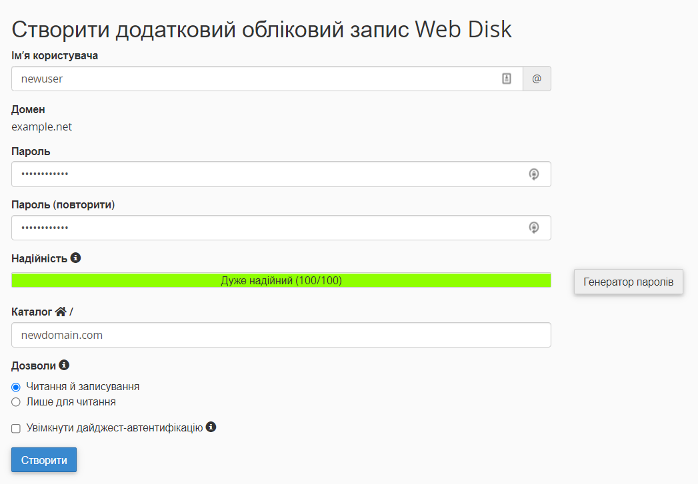Click the contact card icon in username field
698x484 pixels.
click(507, 79)
